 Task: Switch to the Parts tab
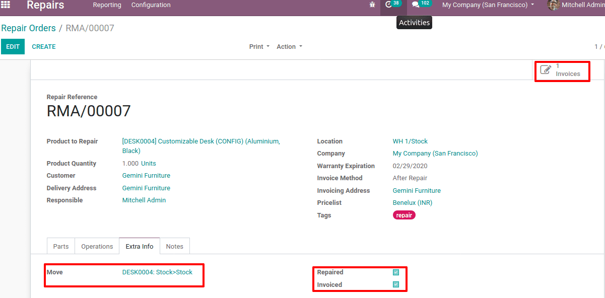click(61, 246)
